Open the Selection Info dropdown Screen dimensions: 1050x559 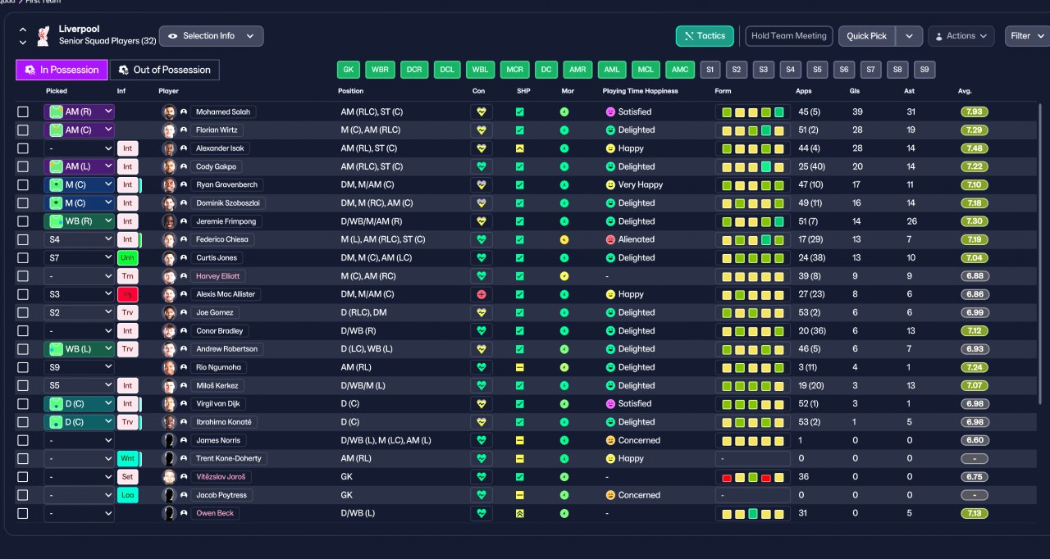point(212,36)
